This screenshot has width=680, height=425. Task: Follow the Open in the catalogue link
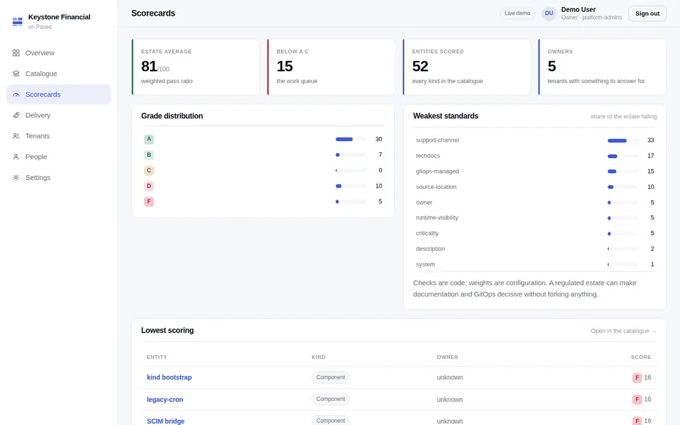pyautogui.click(x=623, y=331)
